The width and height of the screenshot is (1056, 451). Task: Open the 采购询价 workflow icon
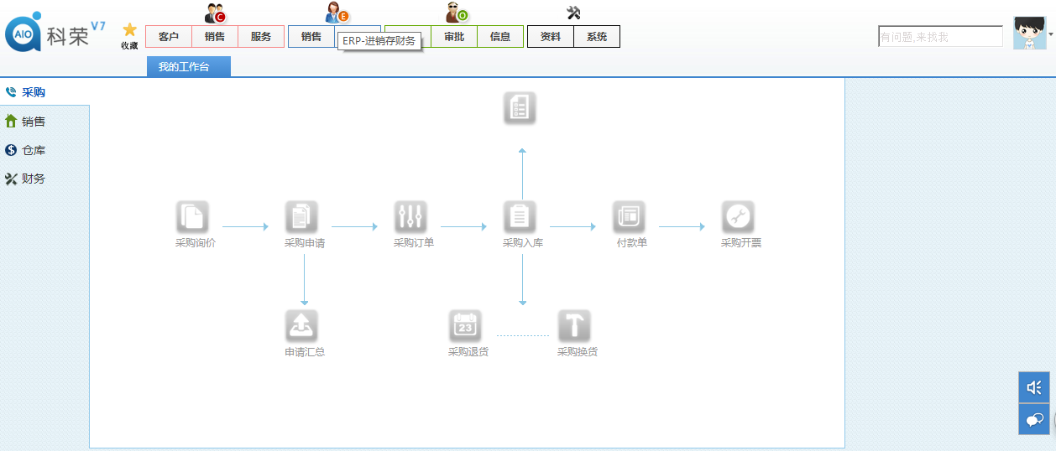192,217
